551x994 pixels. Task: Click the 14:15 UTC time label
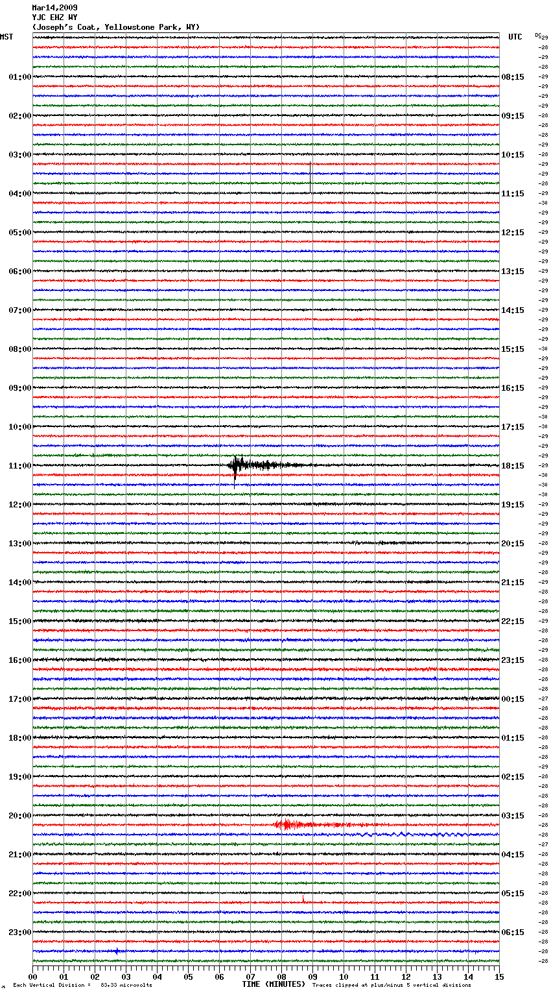tap(513, 310)
